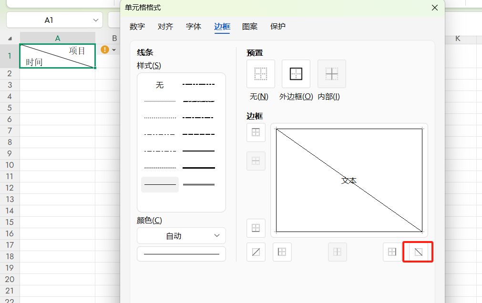Toggle the diagonal-up border button

point(256,252)
